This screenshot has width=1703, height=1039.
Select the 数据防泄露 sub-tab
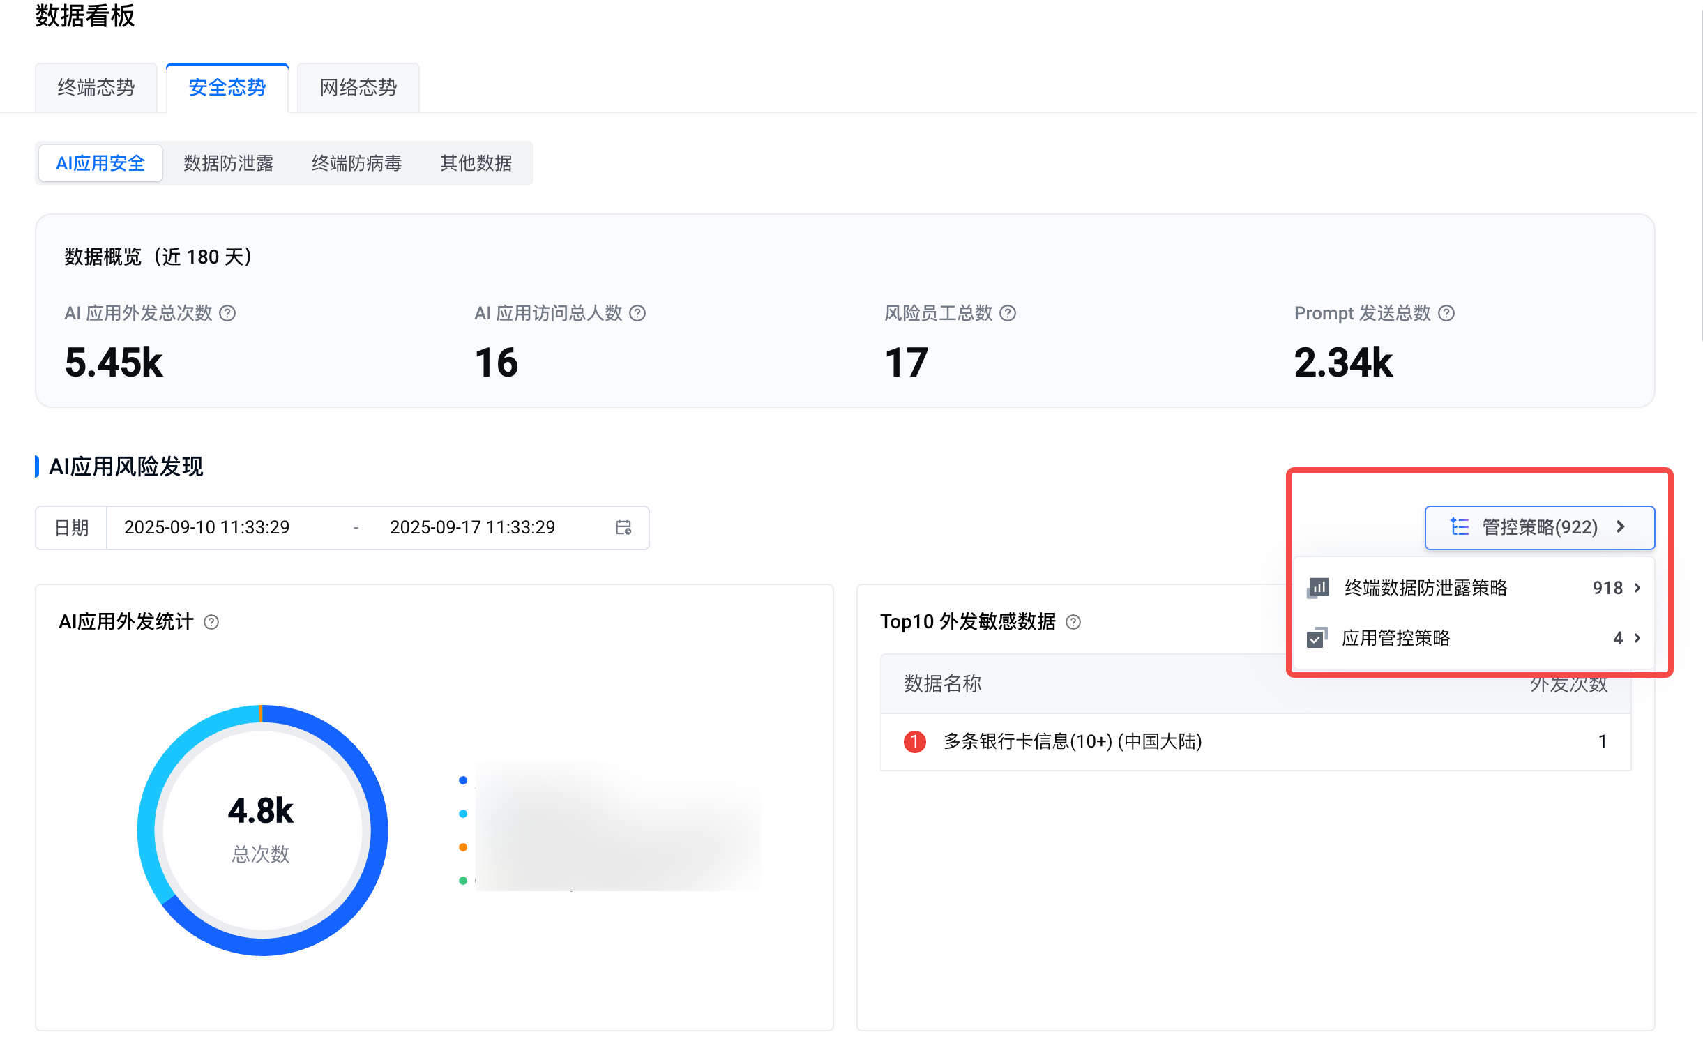tap(228, 163)
